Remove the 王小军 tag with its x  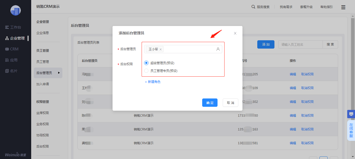161,49
